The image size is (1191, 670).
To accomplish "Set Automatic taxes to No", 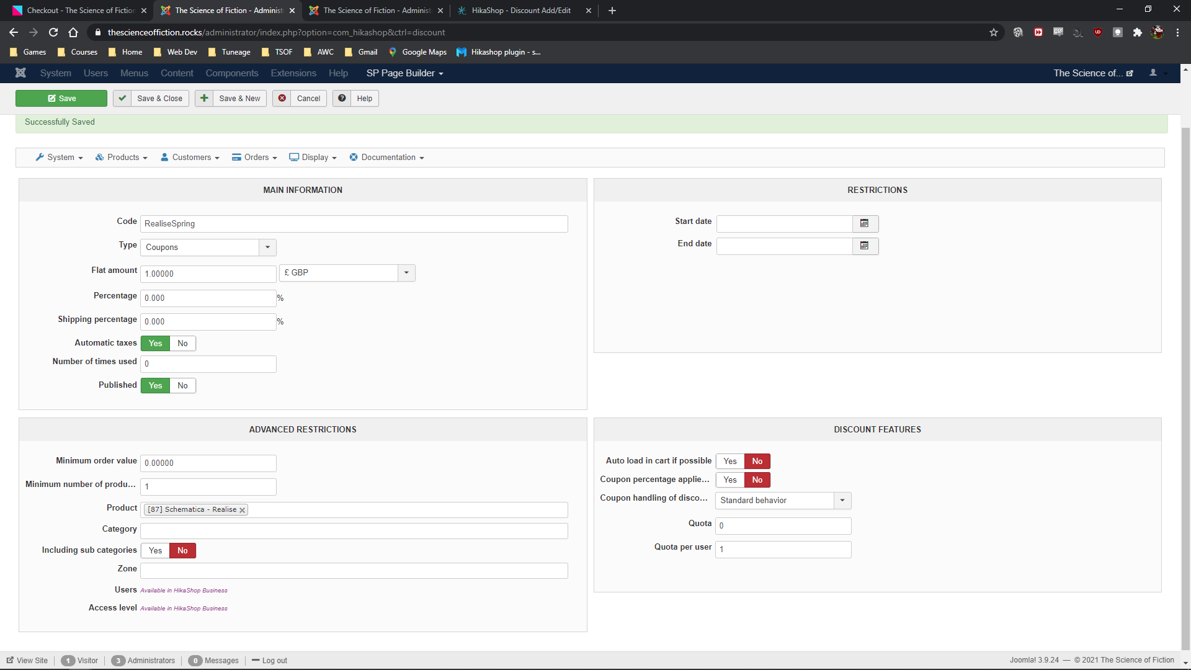I will click(182, 344).
